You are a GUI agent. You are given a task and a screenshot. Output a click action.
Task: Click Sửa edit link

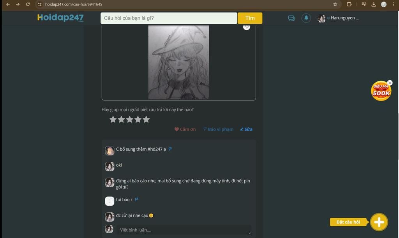[246, 129]
